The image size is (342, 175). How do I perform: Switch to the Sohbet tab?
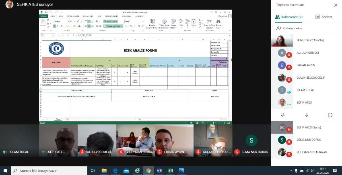[324, 17]
